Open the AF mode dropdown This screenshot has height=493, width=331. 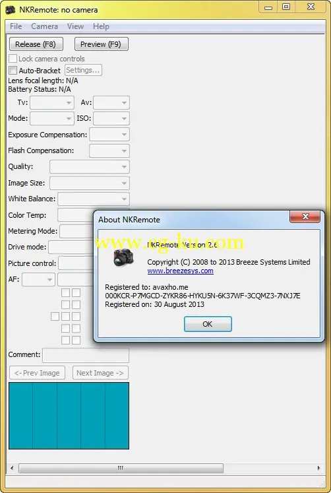coord(38,280)
